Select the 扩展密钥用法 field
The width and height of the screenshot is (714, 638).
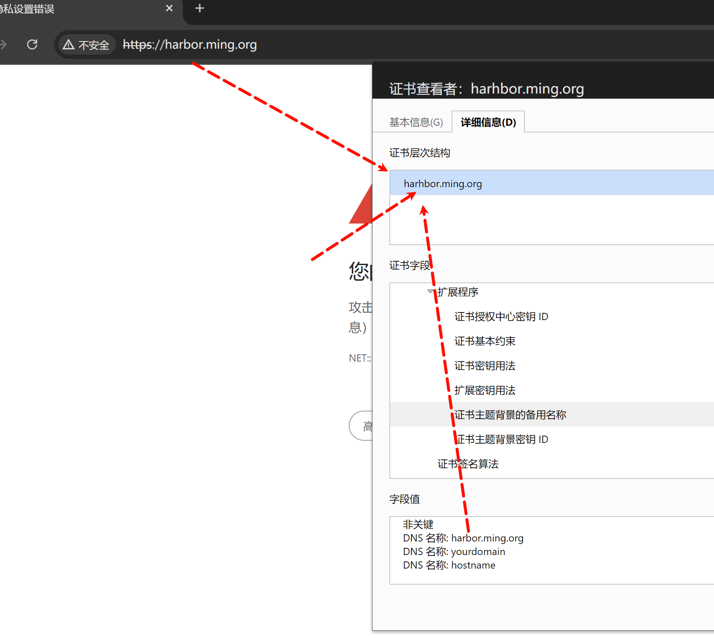(485, 390)
